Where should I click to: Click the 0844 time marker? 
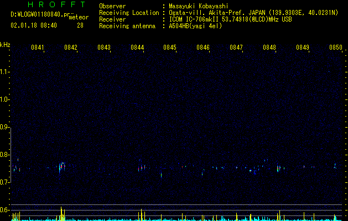pos(137,48)
